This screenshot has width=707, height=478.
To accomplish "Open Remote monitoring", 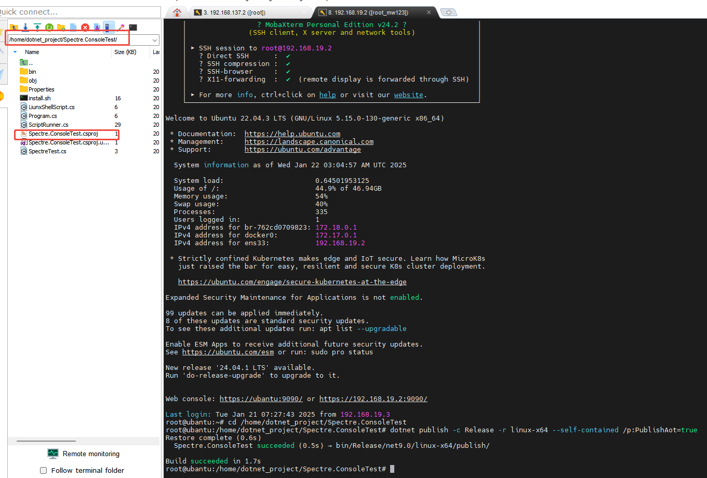I will tap(84, 454).
